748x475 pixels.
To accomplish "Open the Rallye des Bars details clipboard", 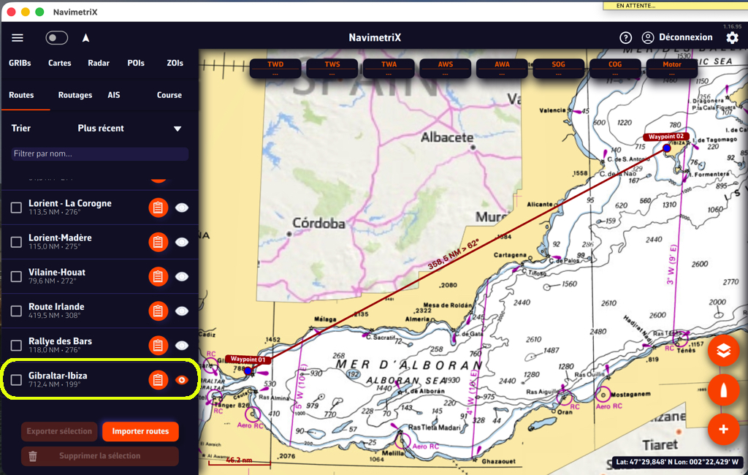I will [x=159, y=345].
